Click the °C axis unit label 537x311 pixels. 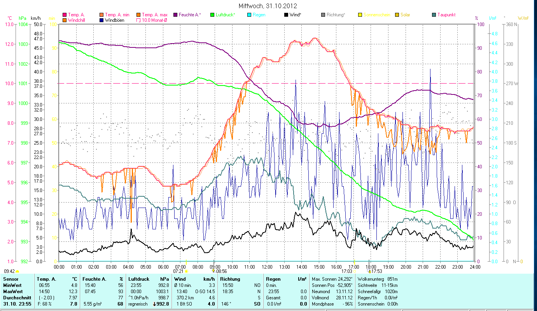[x=10, y=18]
